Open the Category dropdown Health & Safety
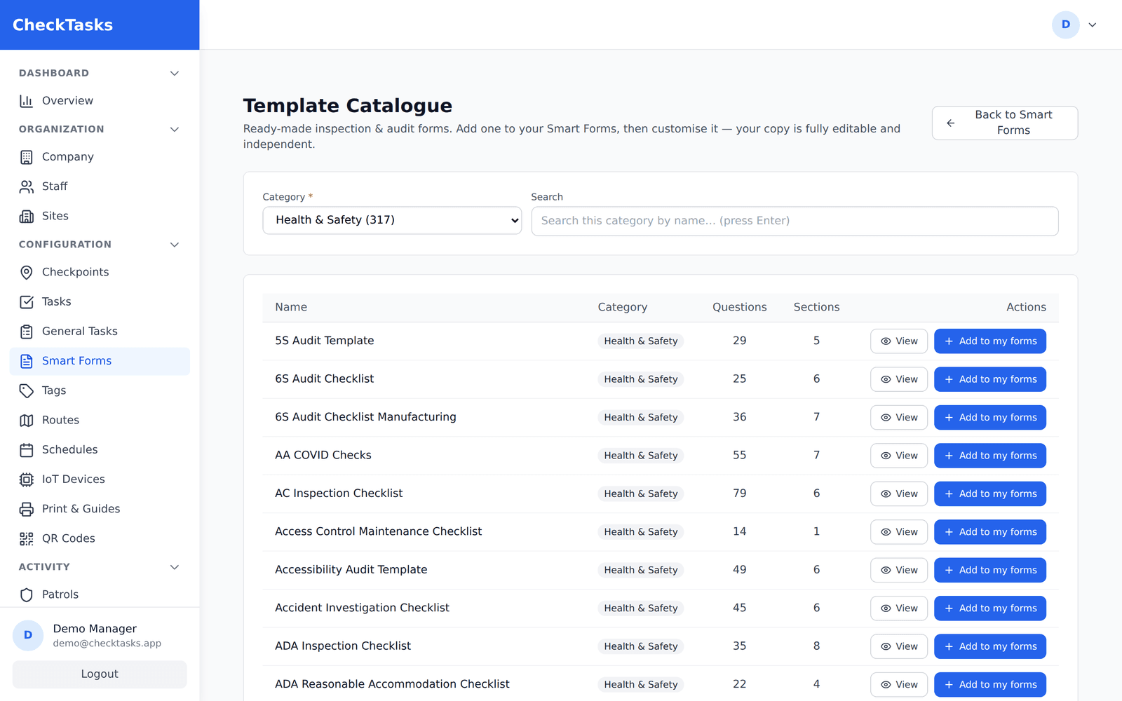This screenshot has height=701, width=1122. click(392, 220)
